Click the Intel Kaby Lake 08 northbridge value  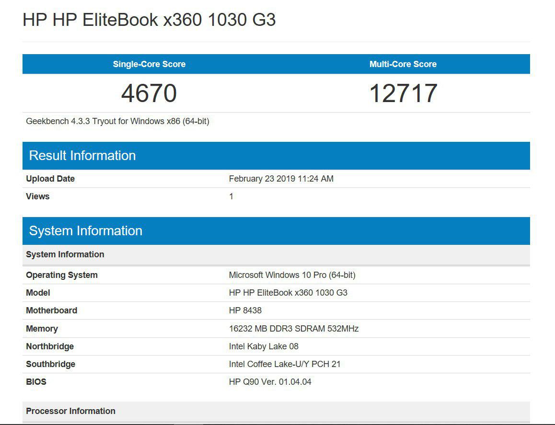point(264,346)
